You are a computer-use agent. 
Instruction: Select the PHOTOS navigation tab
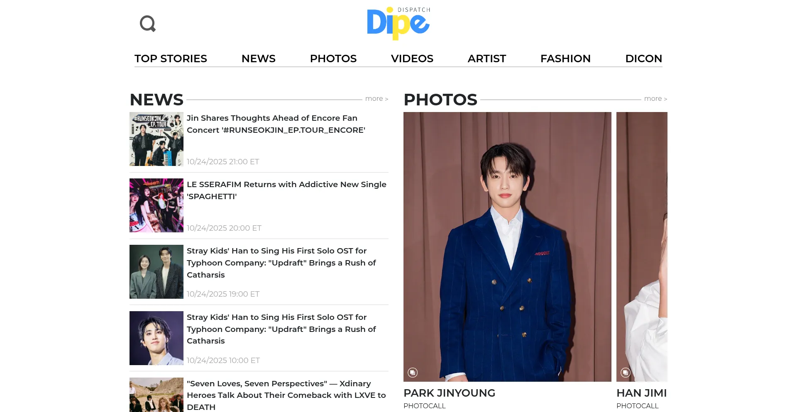(x=333, y=59)
